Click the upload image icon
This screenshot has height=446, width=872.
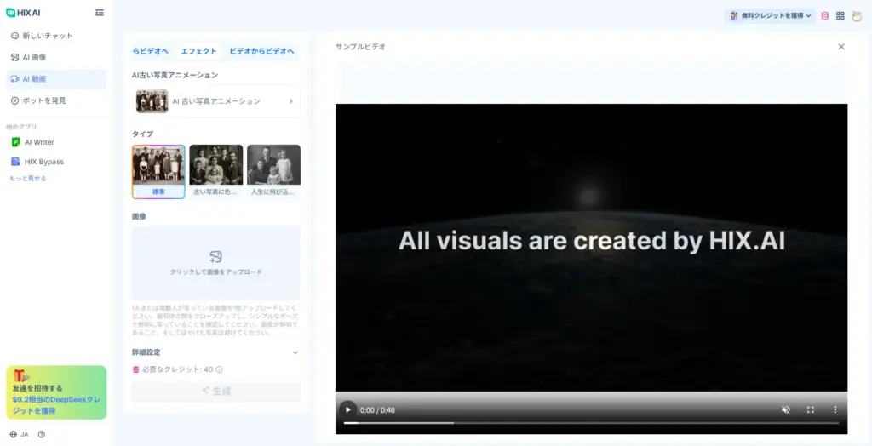pyautogui.click(x=215, y=257)
